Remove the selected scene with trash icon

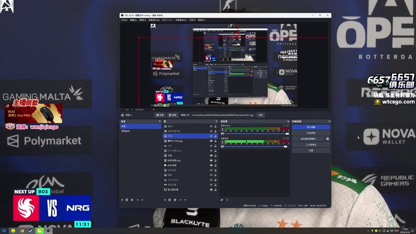[127, 200]
